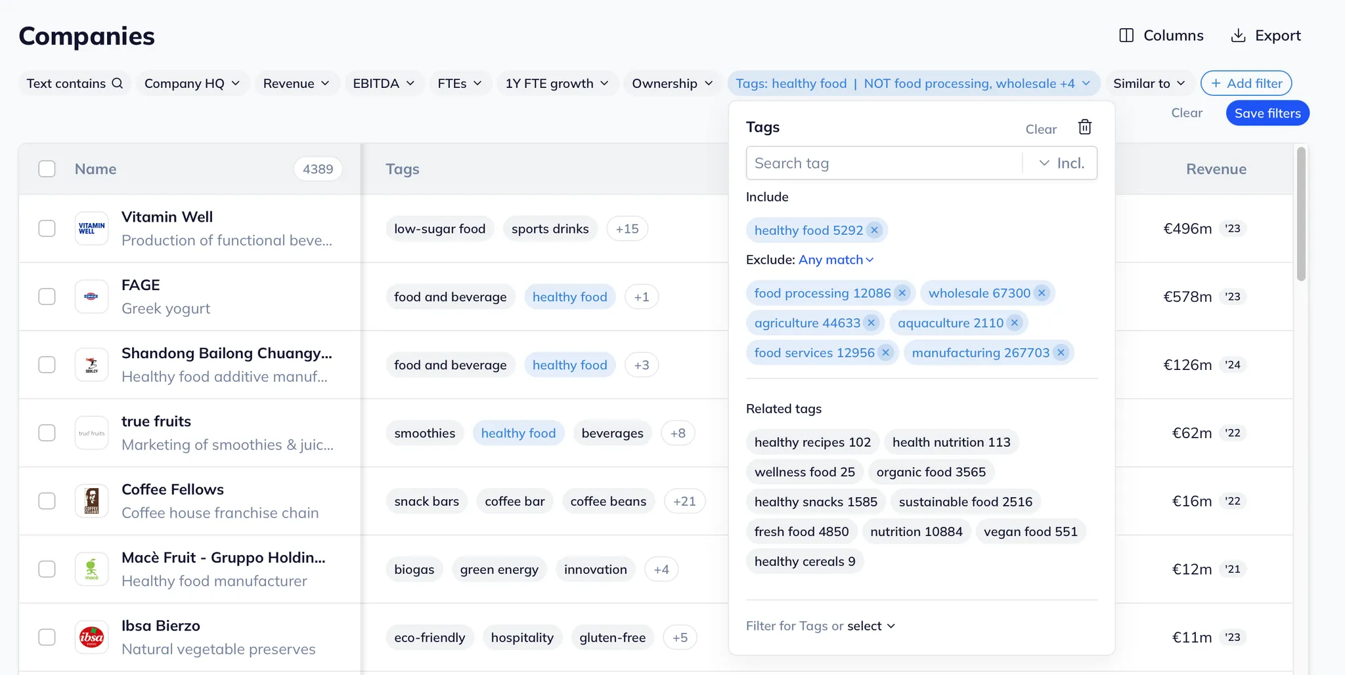Tick the checkbox for FAGE

(x=47, y=297)
